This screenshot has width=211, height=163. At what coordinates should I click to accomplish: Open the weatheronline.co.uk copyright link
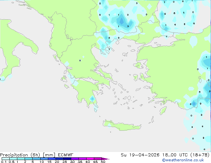pyautogui.click(x=183, y=160)
